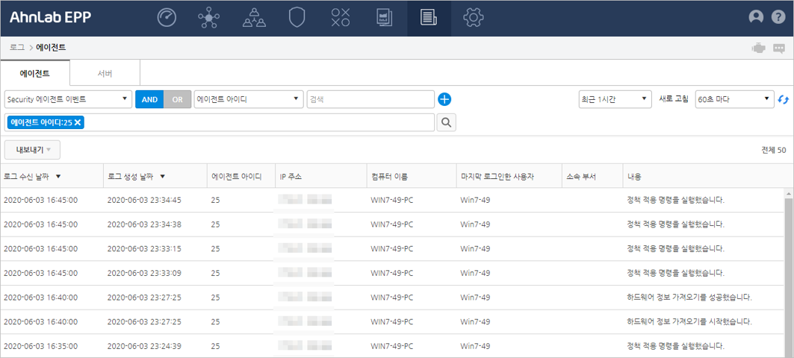Click the blue plus add-filter icon
Screen dimensions: 794x358
(x=444, y=99)
